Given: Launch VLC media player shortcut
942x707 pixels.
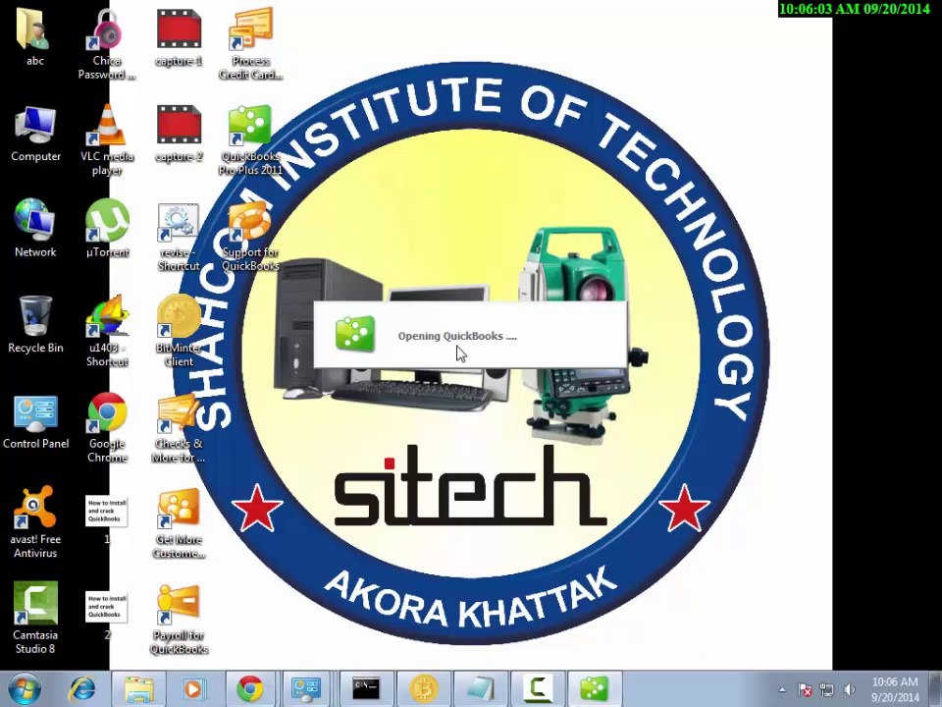Looking at the screenshot, I should pyautogui.click(x=107, y=139).
